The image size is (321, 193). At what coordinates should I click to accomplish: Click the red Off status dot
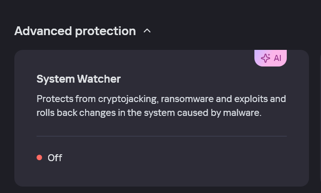pos(39,158)
